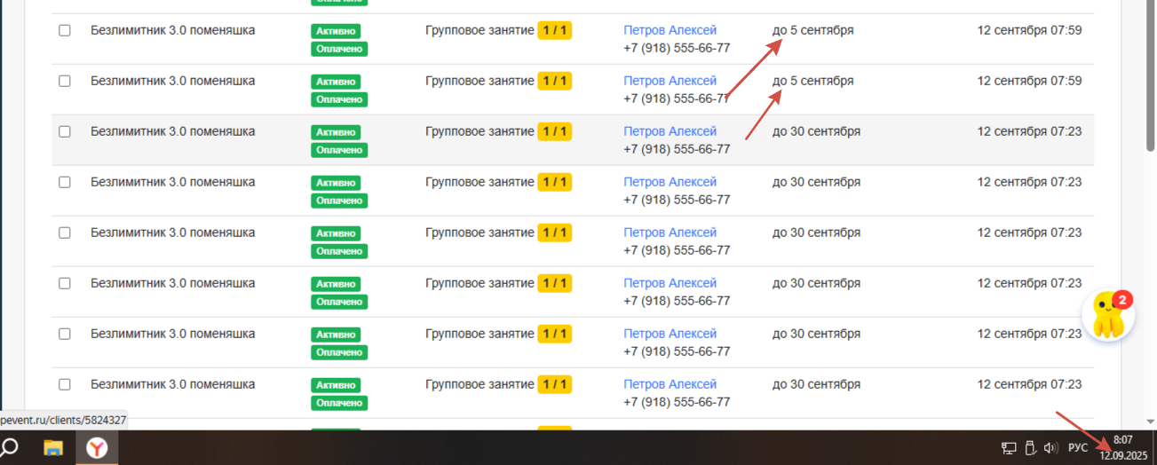This screenshot has height=465, width=1157.
Task: Click phone +7 (918) 555-66-77 in the last fully visible row
Action: click(x=677, y=402)
